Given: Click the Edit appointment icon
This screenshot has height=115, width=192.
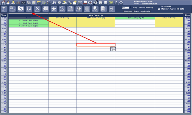Looking at the screenshot, I should (x=21, y=9).
